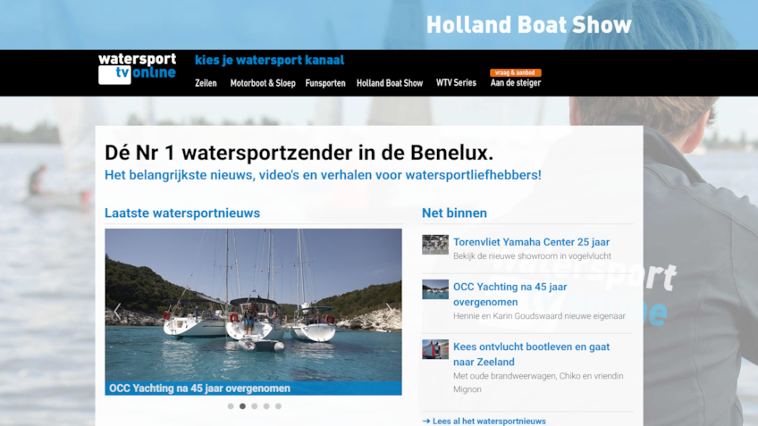Click Lees al het watersportnieuws link
Screen dimensions: 758x426
[484, 422]
